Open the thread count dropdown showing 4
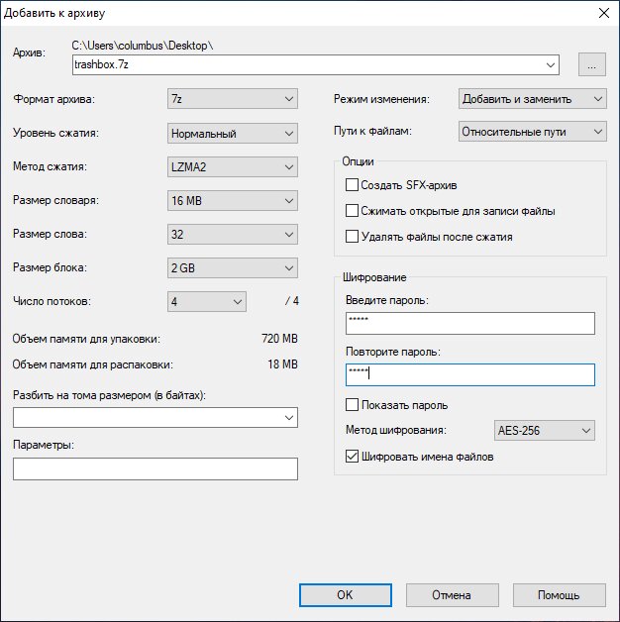 tap(207, 302)
